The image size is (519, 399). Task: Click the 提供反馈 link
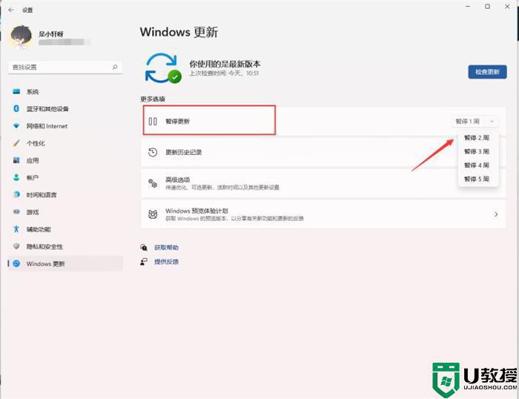pyautogui.click(x=166, y=262)
